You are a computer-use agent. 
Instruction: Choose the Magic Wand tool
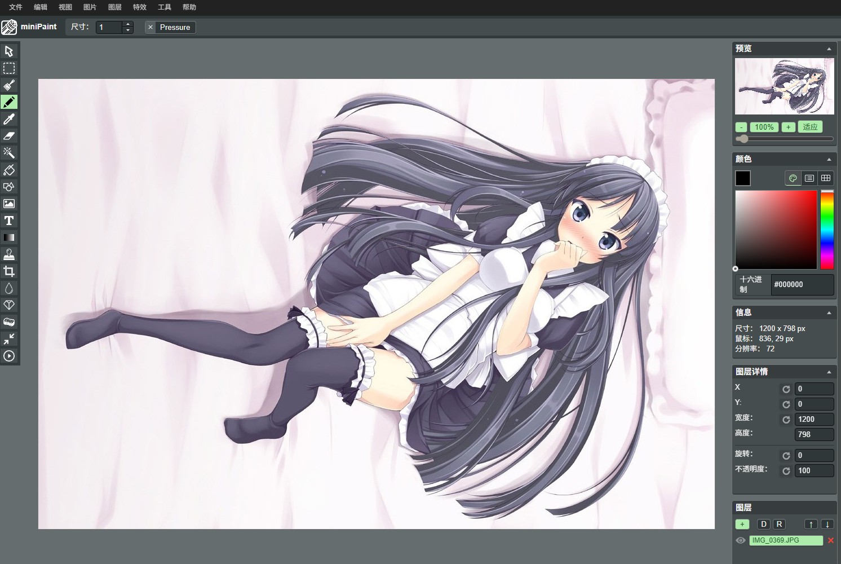9,153
